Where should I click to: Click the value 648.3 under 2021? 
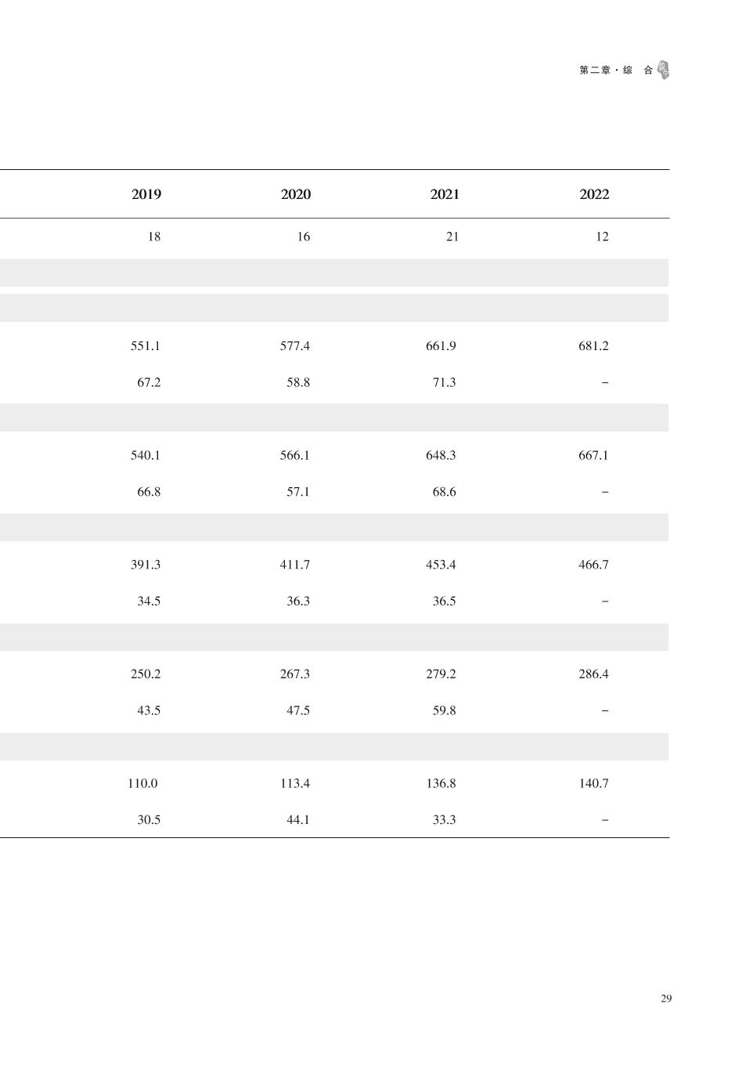(441, 455)
